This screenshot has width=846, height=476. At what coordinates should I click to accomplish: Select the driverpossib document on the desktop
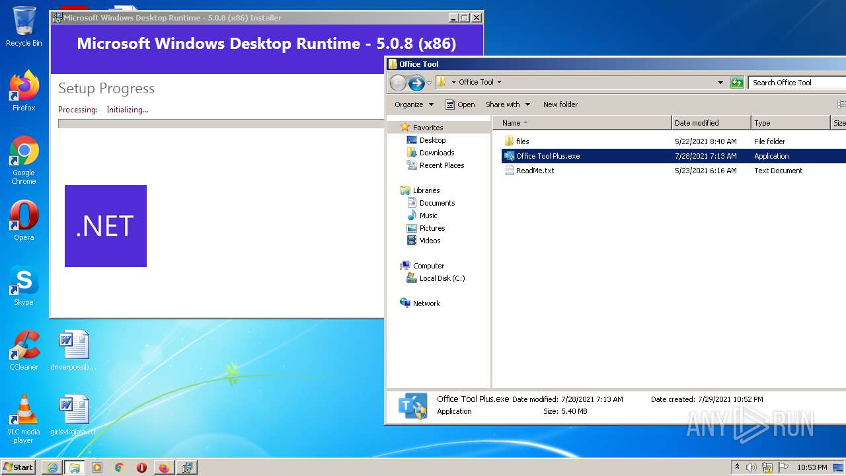tap(73, 350)
